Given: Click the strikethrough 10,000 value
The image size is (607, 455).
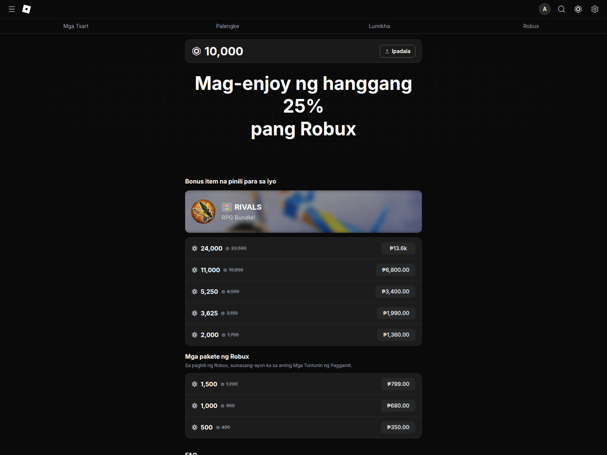Looking at the screenshot, I should coord(236,270).
